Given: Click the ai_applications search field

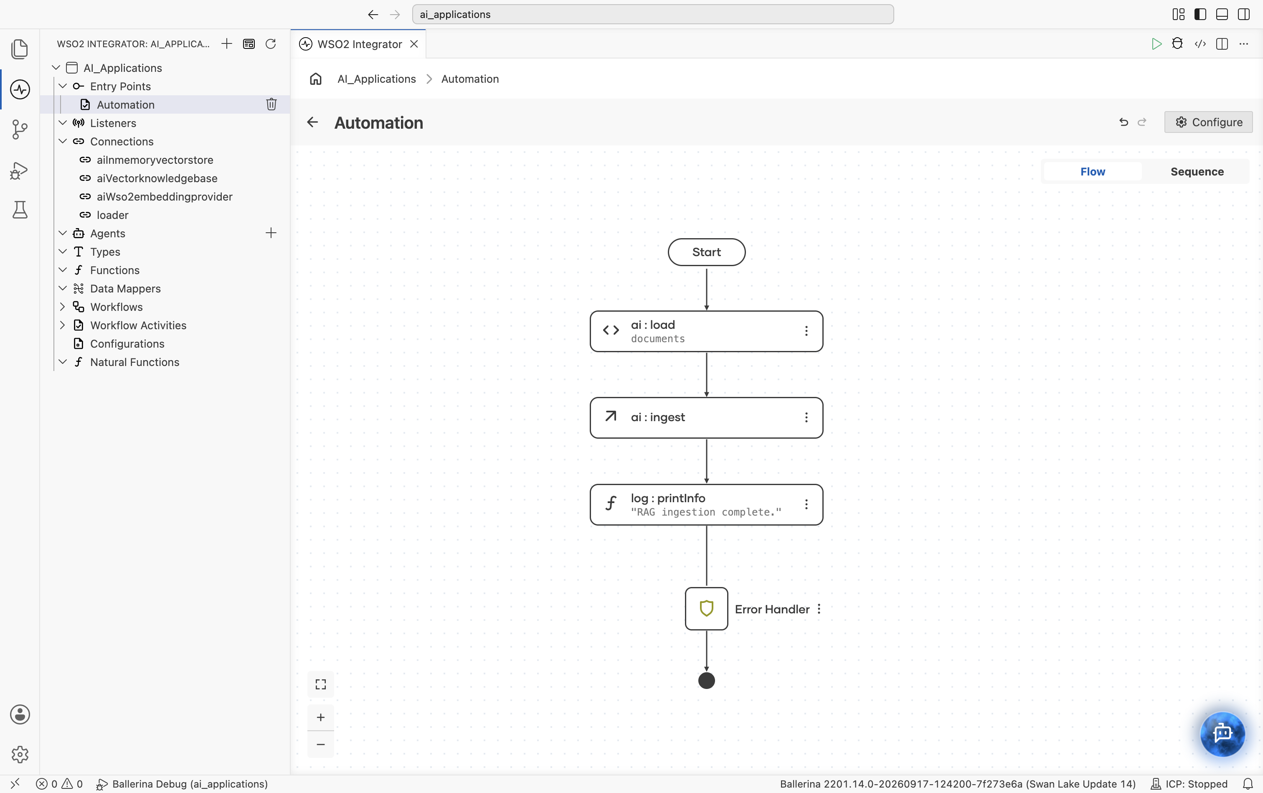Looking at the screenshot, I should tap(653, 14).
